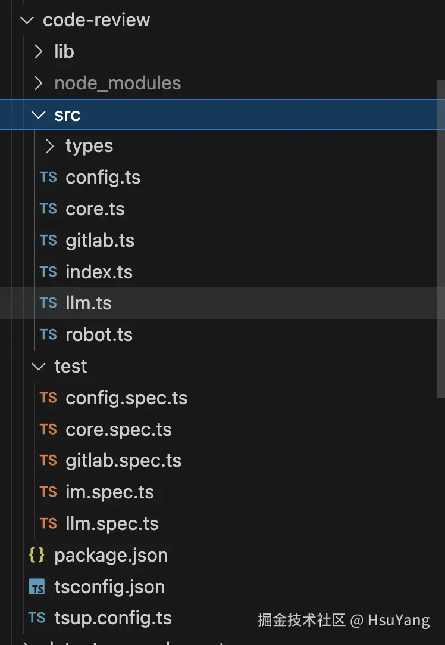Click the TS icon beside gitlab.ts
Image resolution: width=445 pixels, height=645 pixels.
(x=48, y=241)
